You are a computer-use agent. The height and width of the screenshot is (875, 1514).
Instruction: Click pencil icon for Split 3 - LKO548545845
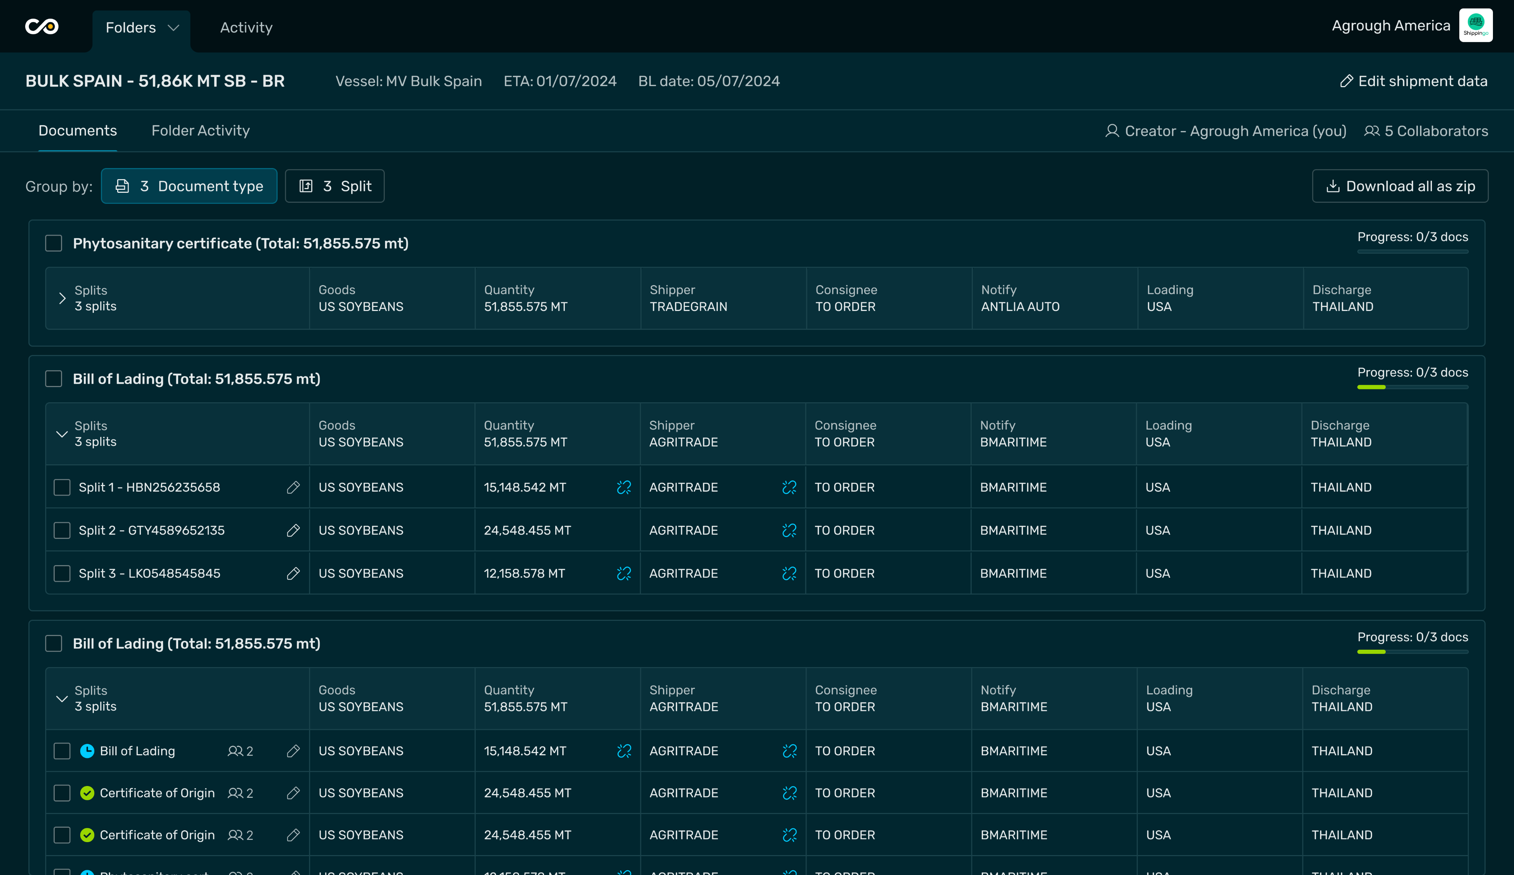293,573
